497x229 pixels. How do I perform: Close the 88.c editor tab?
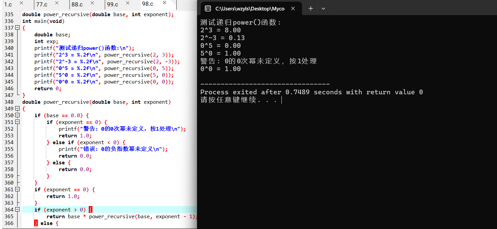click(x=92, y=3)
